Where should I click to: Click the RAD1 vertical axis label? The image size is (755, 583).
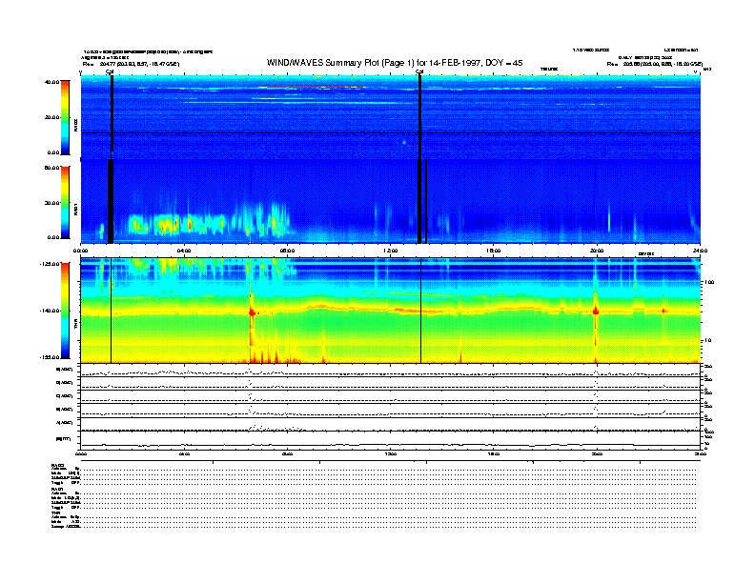(x=75, y=209)
